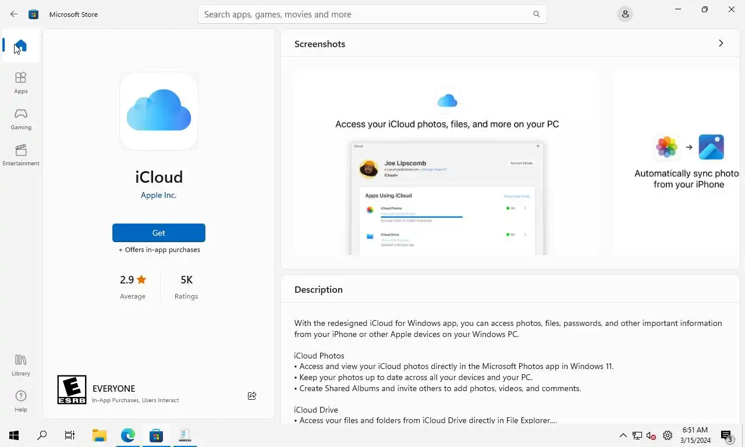
Task: Click the iCloud app title text
Action: 159,177
